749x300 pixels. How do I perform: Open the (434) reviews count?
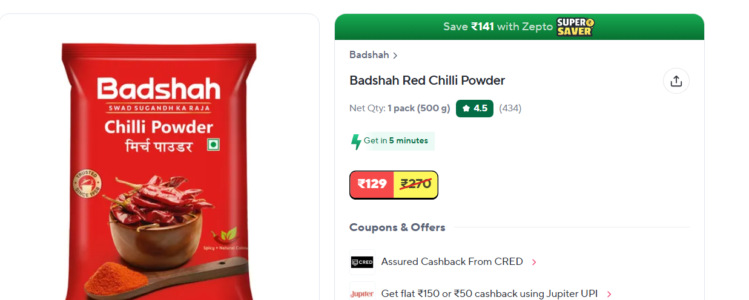point(510,108)
